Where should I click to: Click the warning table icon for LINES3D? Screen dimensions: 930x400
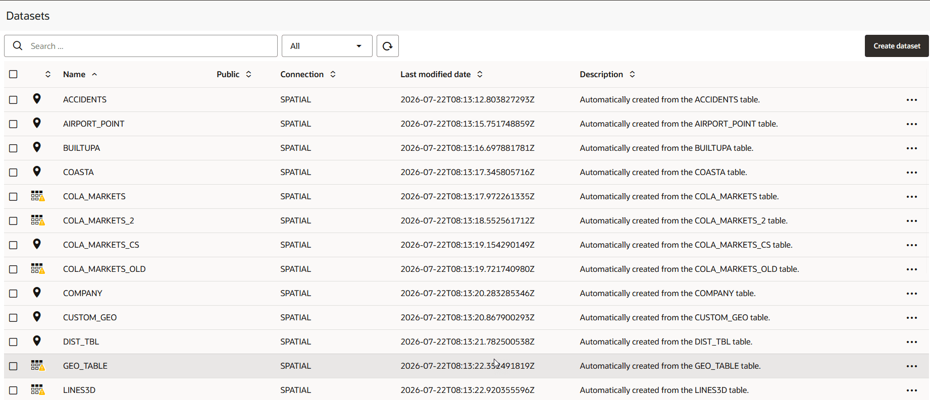[x=38, y=390]
